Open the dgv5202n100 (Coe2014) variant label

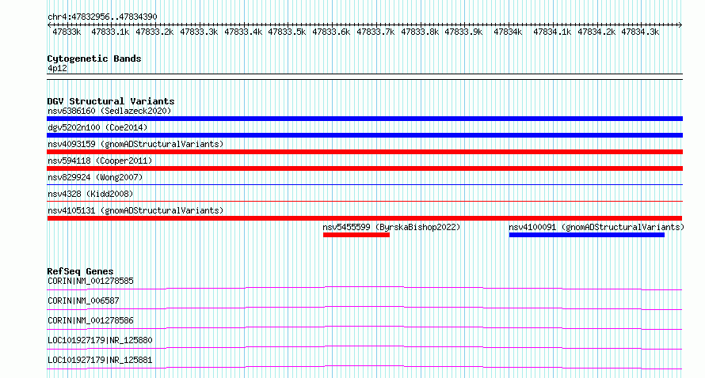[97, 127]
